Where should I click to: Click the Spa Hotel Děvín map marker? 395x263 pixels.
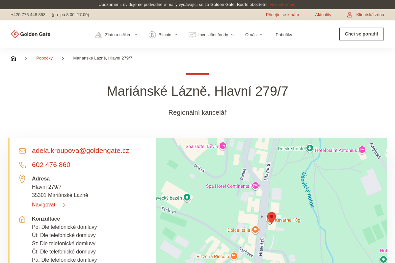point(223,146)
